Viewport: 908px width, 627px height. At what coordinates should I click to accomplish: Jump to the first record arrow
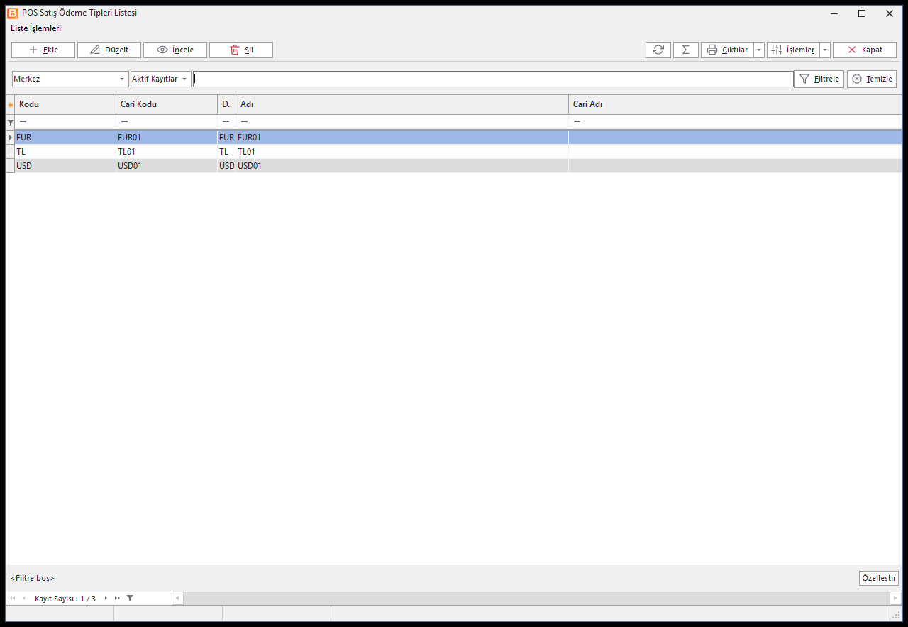[x=11, y=598]
